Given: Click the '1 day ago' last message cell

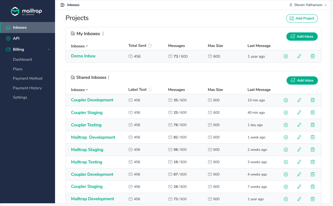Looking at the screenshot, I should point(255,125).
